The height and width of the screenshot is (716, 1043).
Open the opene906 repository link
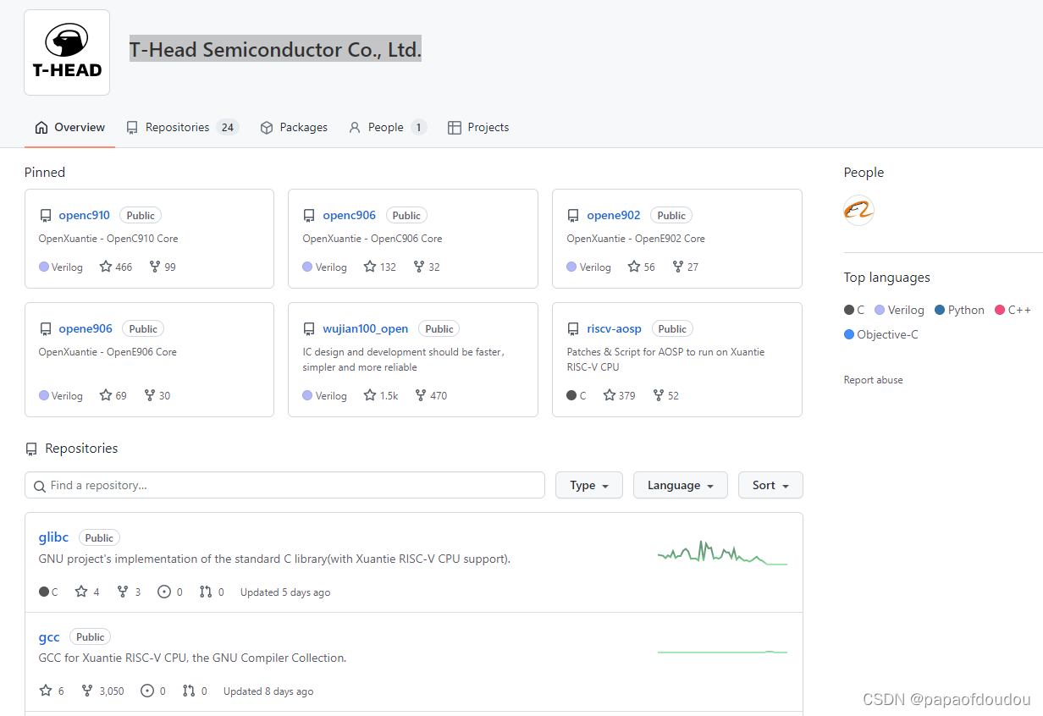pos(86,328)
